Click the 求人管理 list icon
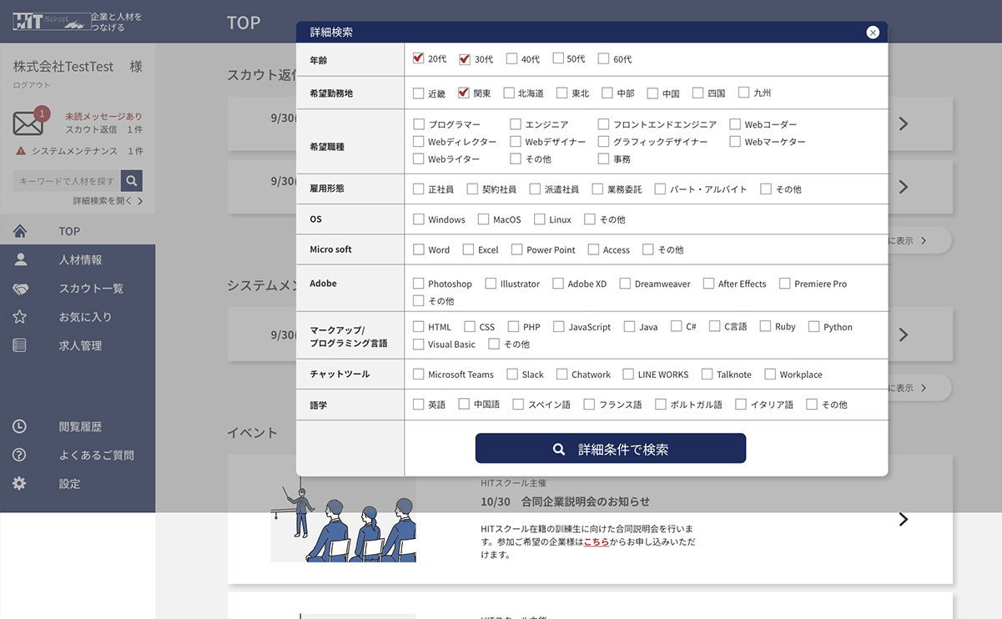 pos(20,345)
